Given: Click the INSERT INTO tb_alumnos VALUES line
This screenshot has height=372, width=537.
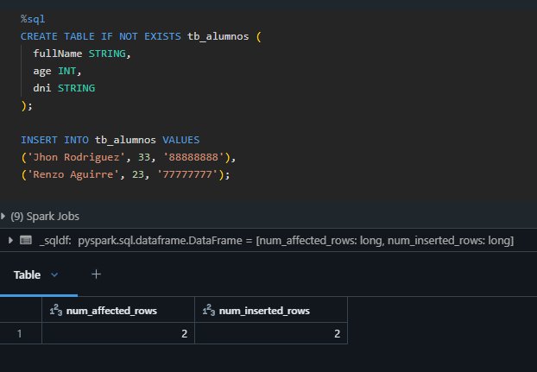Looking at the screenshot, I should point(110,140).
